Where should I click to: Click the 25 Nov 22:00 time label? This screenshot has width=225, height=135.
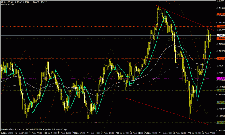pos(165,133)
